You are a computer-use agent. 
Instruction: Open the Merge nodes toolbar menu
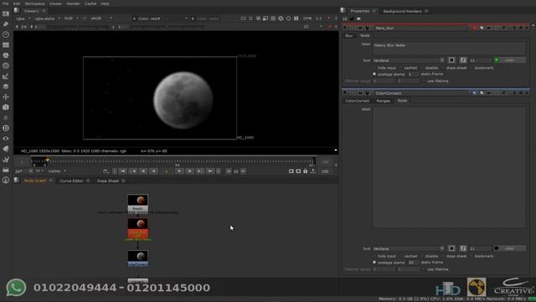(6, 86)
